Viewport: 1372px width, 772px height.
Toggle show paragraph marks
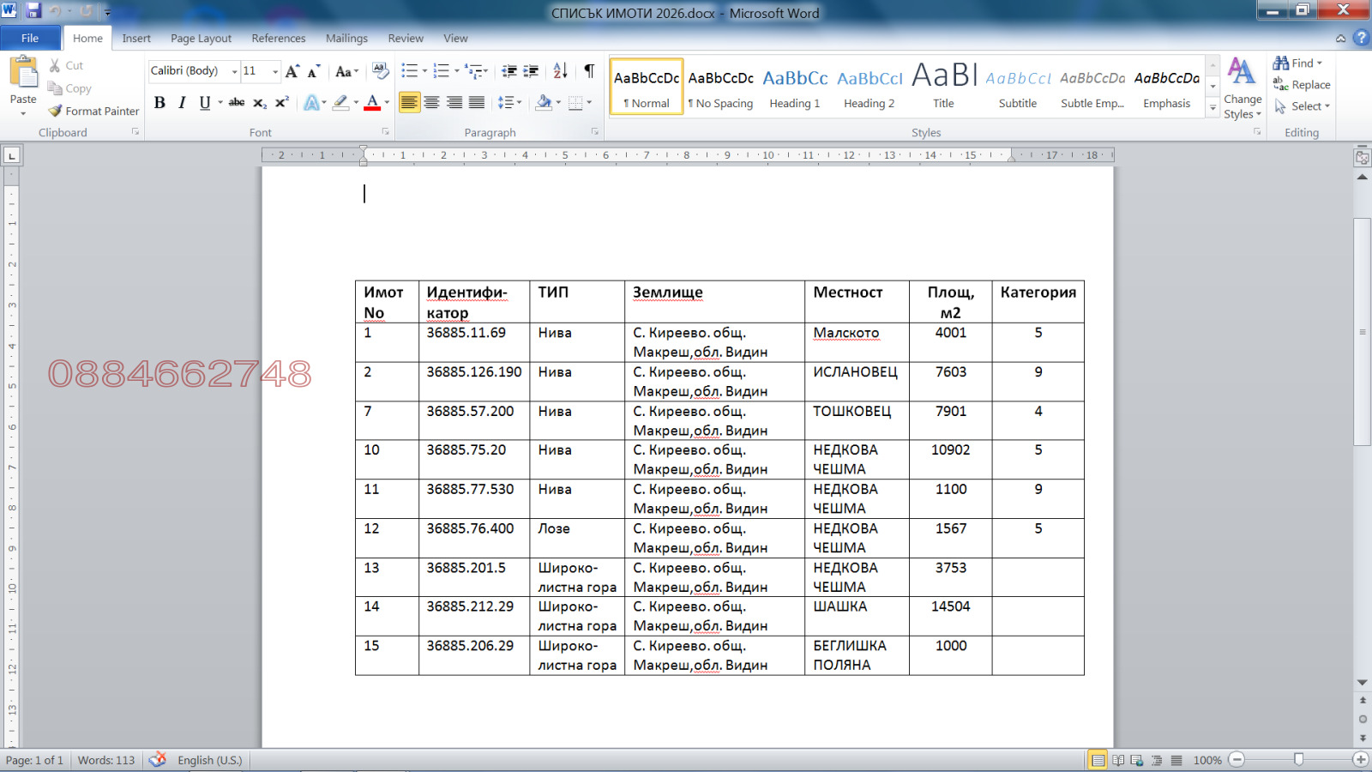589,71
